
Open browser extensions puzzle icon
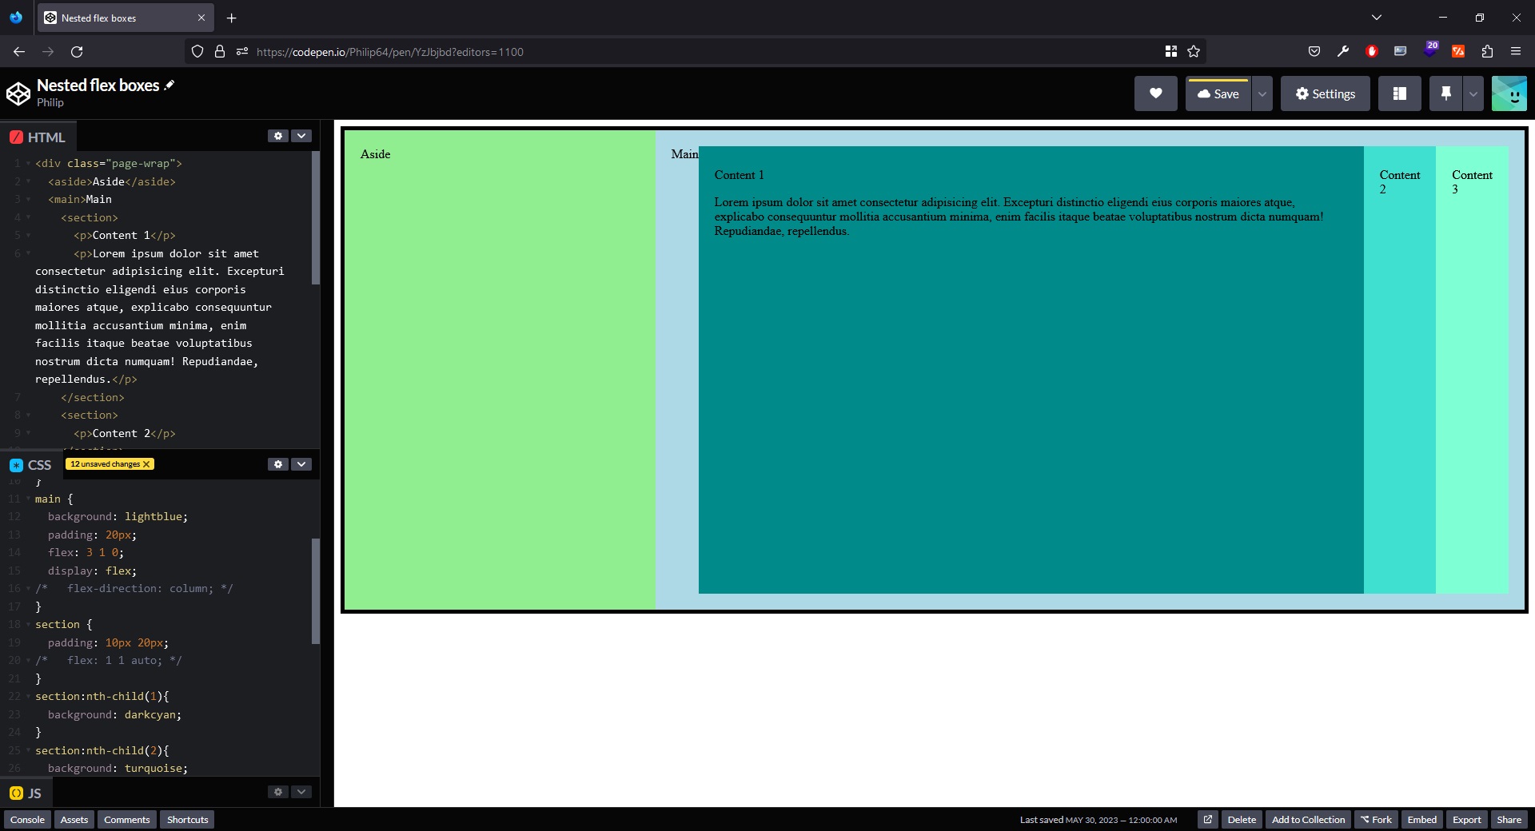[x=1487, y=51]
